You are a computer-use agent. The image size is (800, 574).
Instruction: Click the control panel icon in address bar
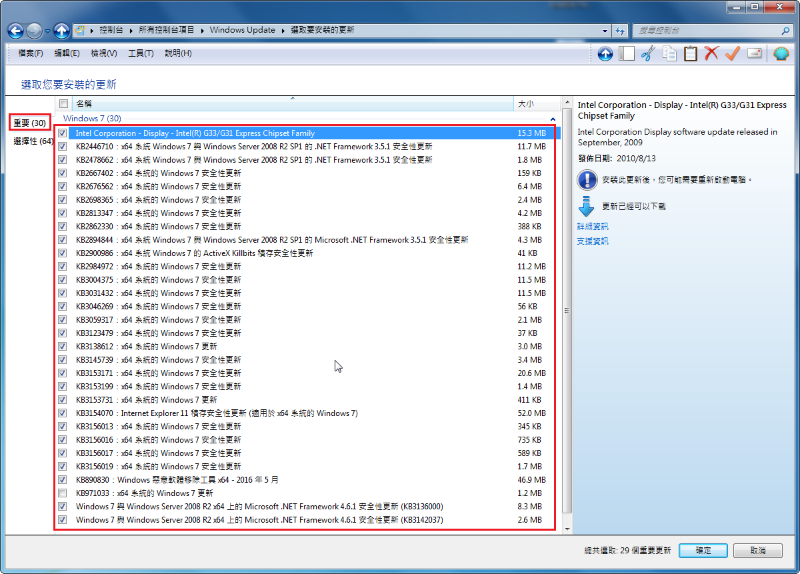(80, 30)
